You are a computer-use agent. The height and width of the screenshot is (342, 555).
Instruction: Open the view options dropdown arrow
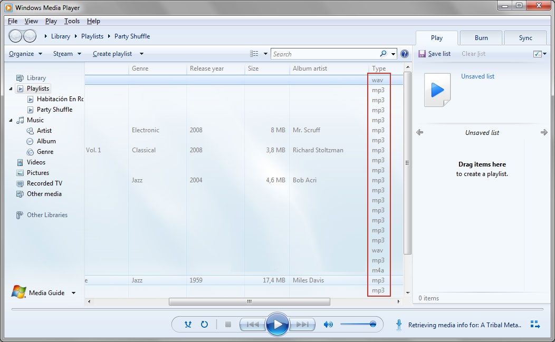265,54
